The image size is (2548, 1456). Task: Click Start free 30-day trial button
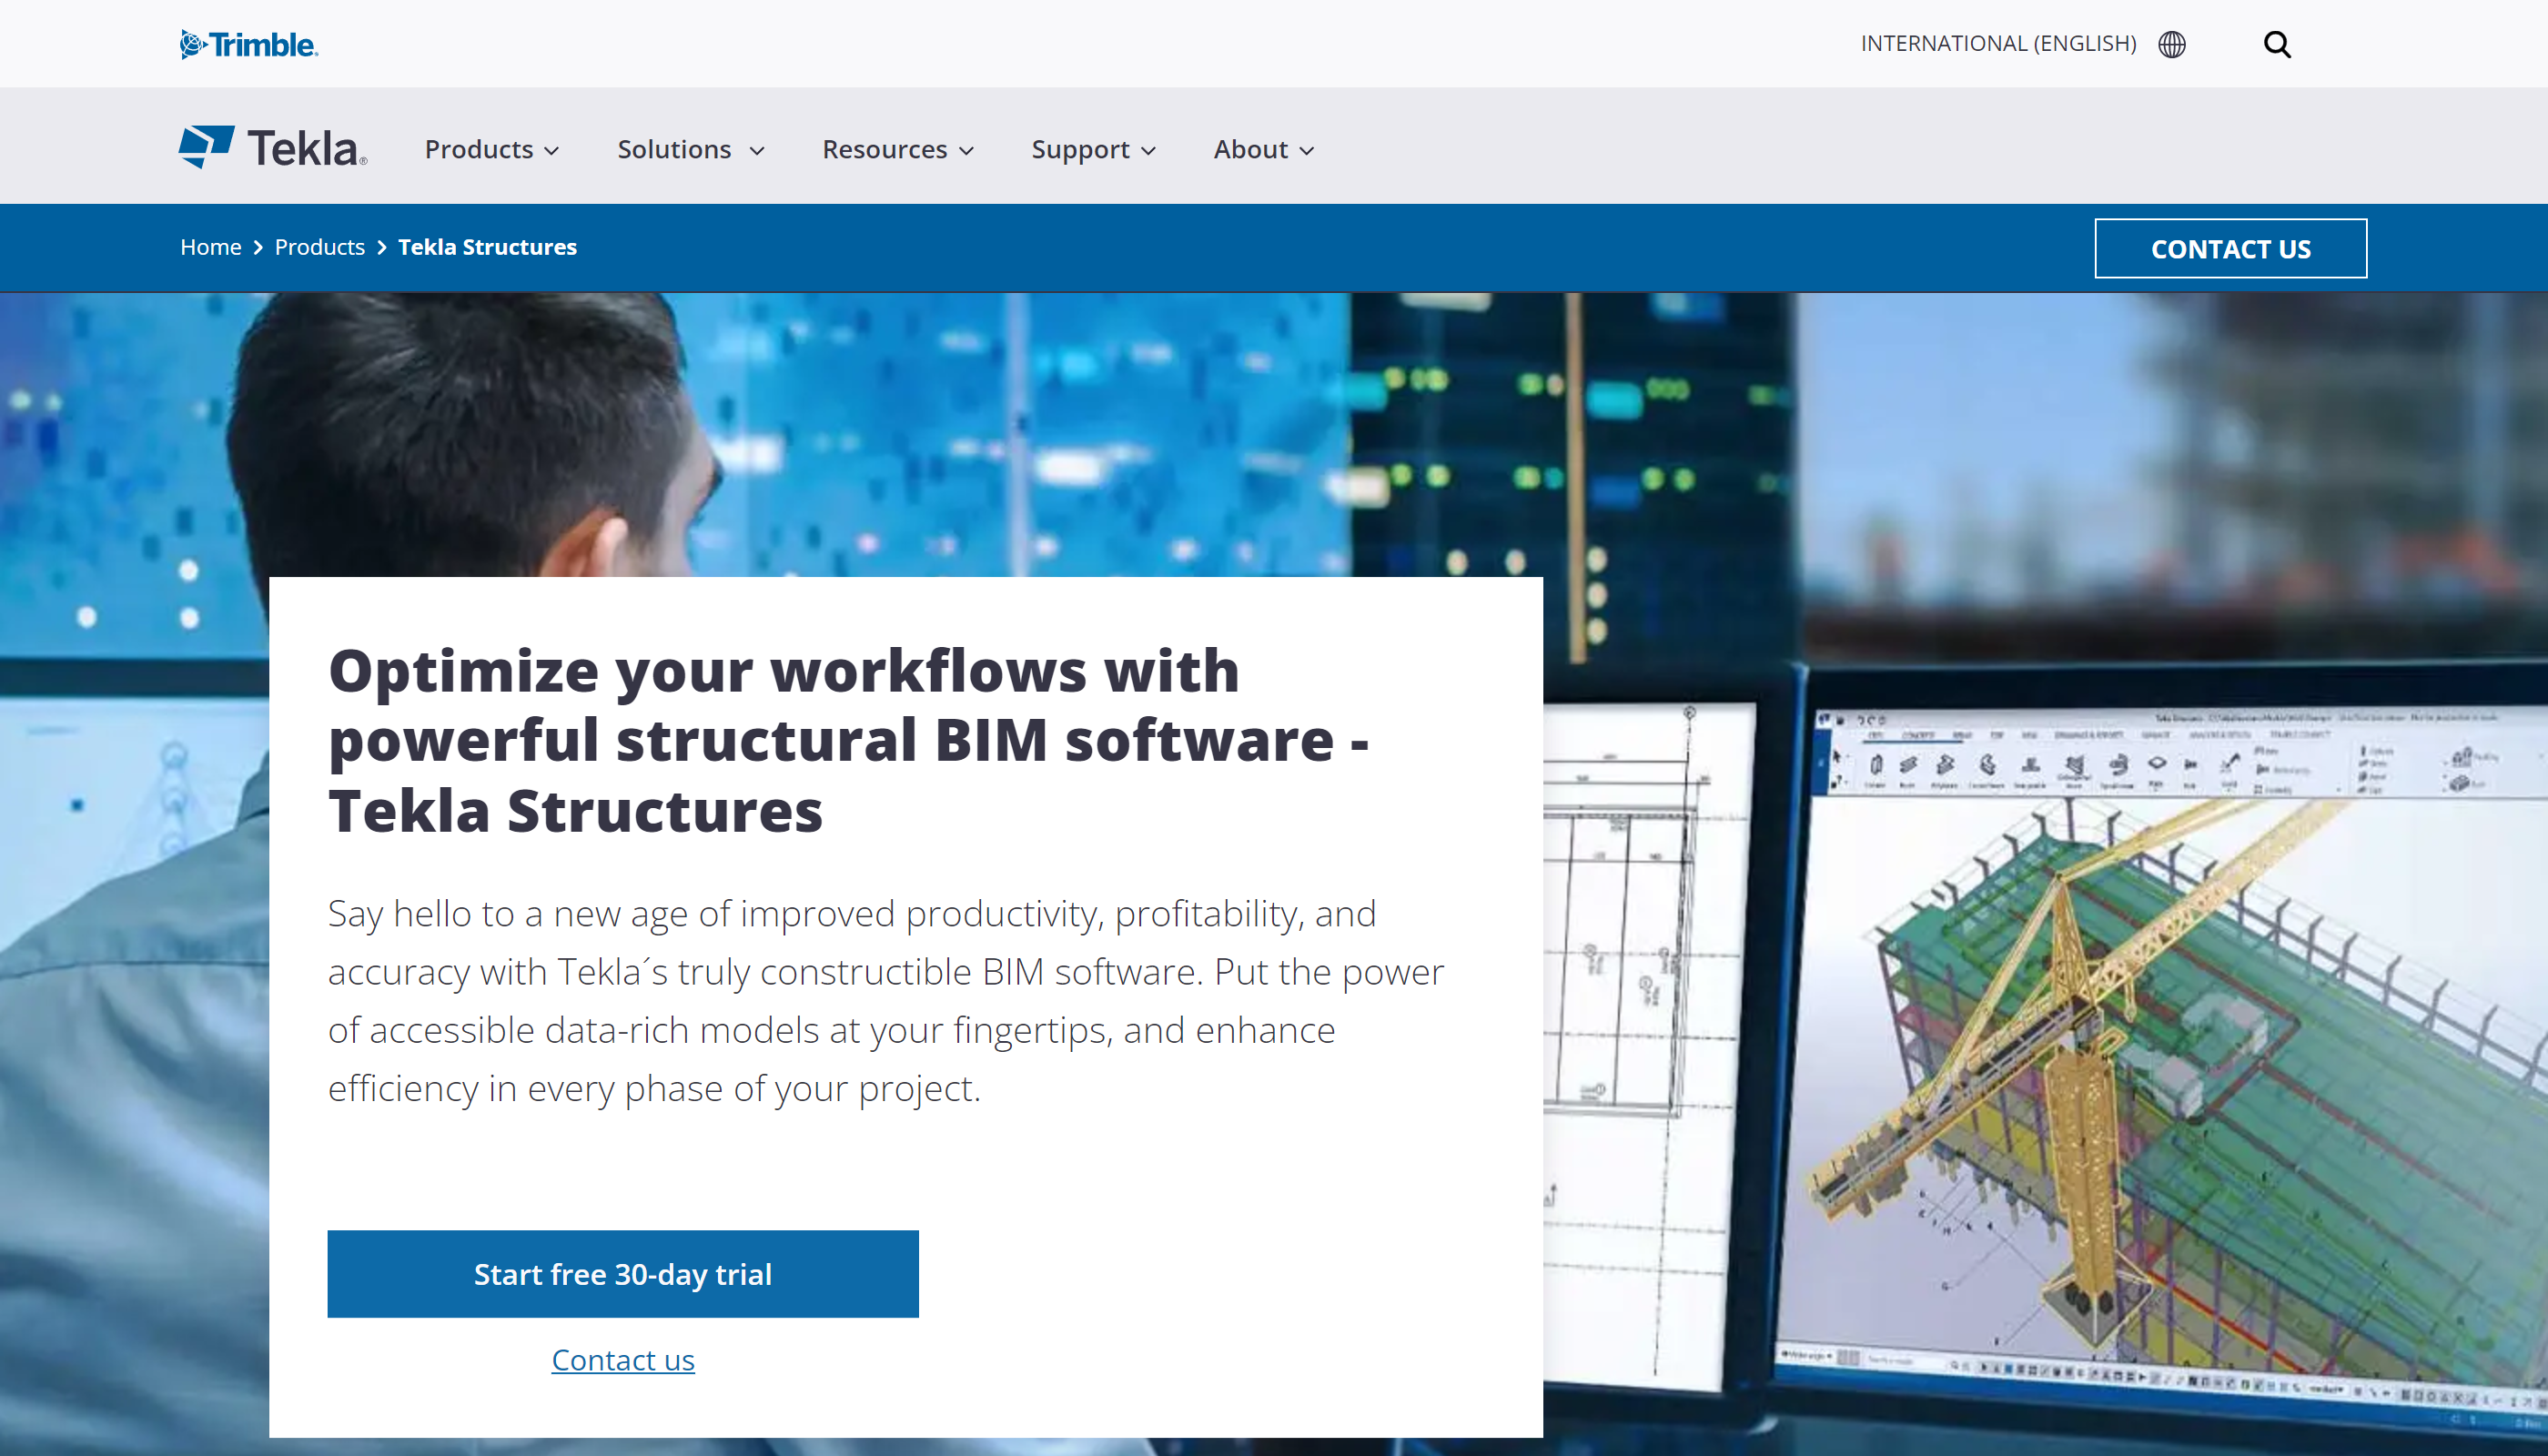[622, 1273]
